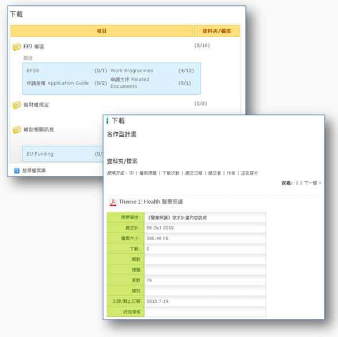The height and width of the screenshot is (337, 338).
Task: Open the EPSS subfolder link
Action: pos(33,70)
